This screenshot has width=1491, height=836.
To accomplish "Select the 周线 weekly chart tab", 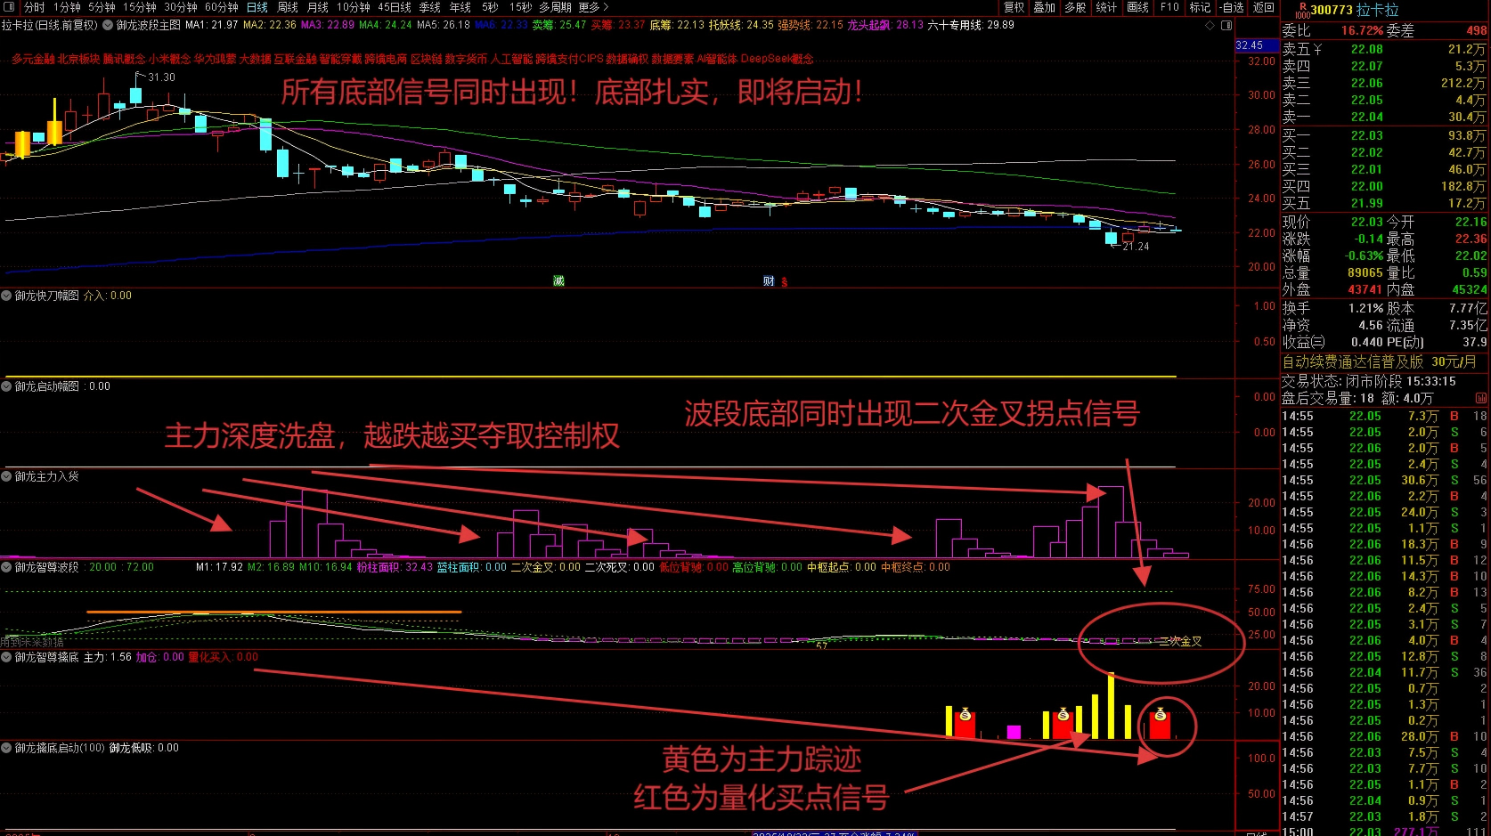I will point(288,7).
